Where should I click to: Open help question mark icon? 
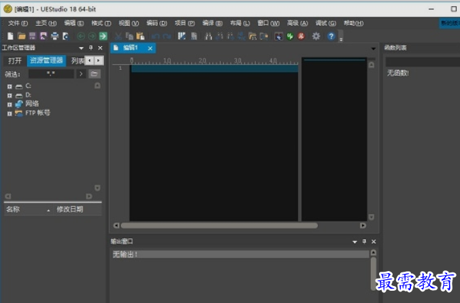click(x=331, y=36)
